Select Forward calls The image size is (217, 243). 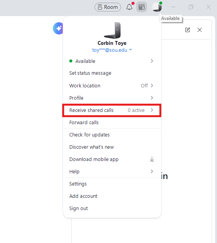pyautogui.click(x=112, y=122)
